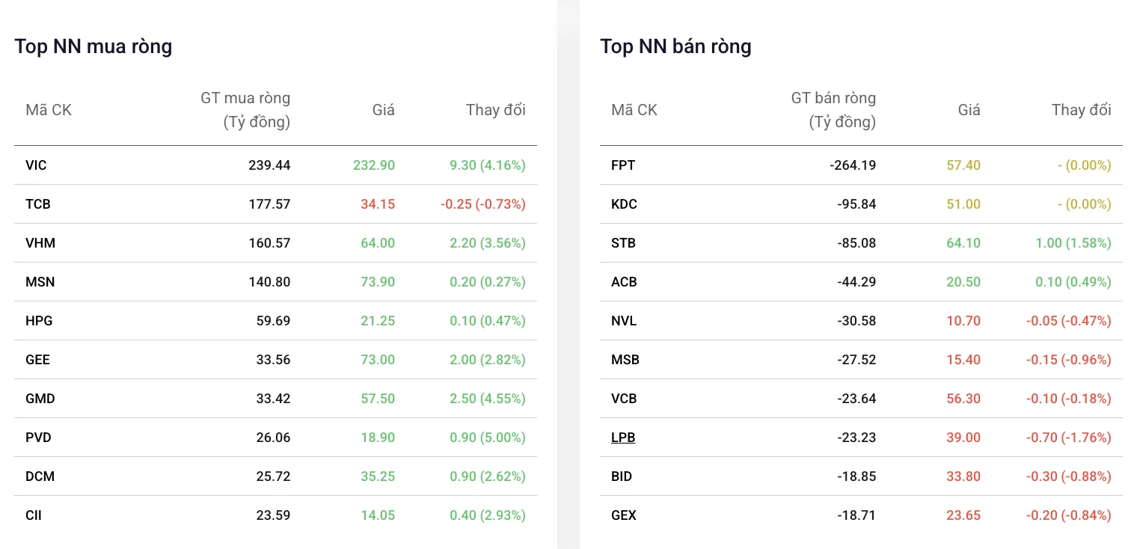Open the VIC stock ticker
This screenshot has height=549, width=1131.
point(36,165)
